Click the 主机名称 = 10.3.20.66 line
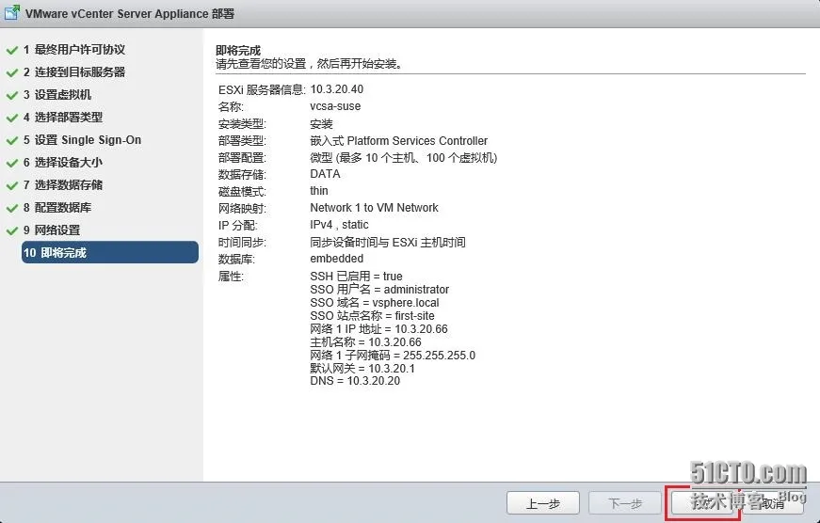Screen dimensions: 820x523 pyautogui.click(x=365, y=342)
